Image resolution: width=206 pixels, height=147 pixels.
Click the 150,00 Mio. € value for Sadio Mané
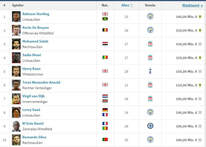click(x=186, y=58)
